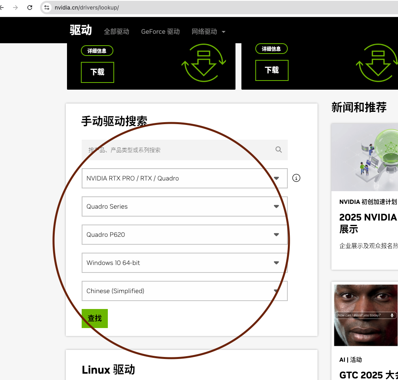Open the Quadro Series dropdown
Viewport: 398px width, 380px height.
pyautogui.click(x=185, y=207)
